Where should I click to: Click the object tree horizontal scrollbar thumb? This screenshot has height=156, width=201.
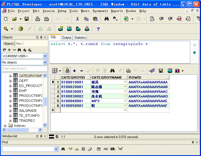17,130
